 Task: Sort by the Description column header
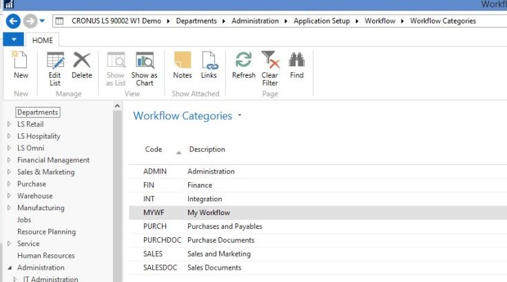pyautogui.click(x=207, y=149)
